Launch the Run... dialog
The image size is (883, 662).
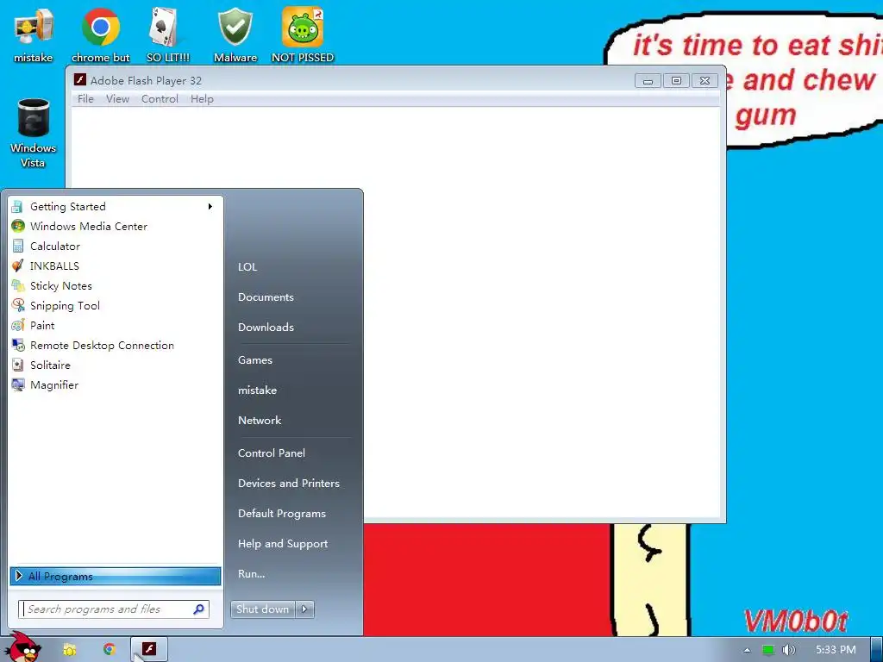(252, 574)
